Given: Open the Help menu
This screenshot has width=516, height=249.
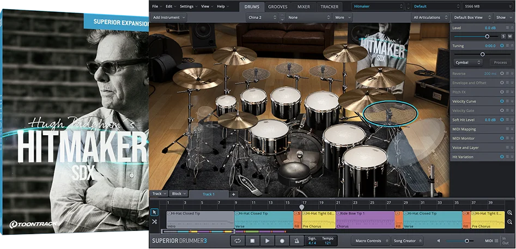Looking at the screenshot, I should 222,6.
